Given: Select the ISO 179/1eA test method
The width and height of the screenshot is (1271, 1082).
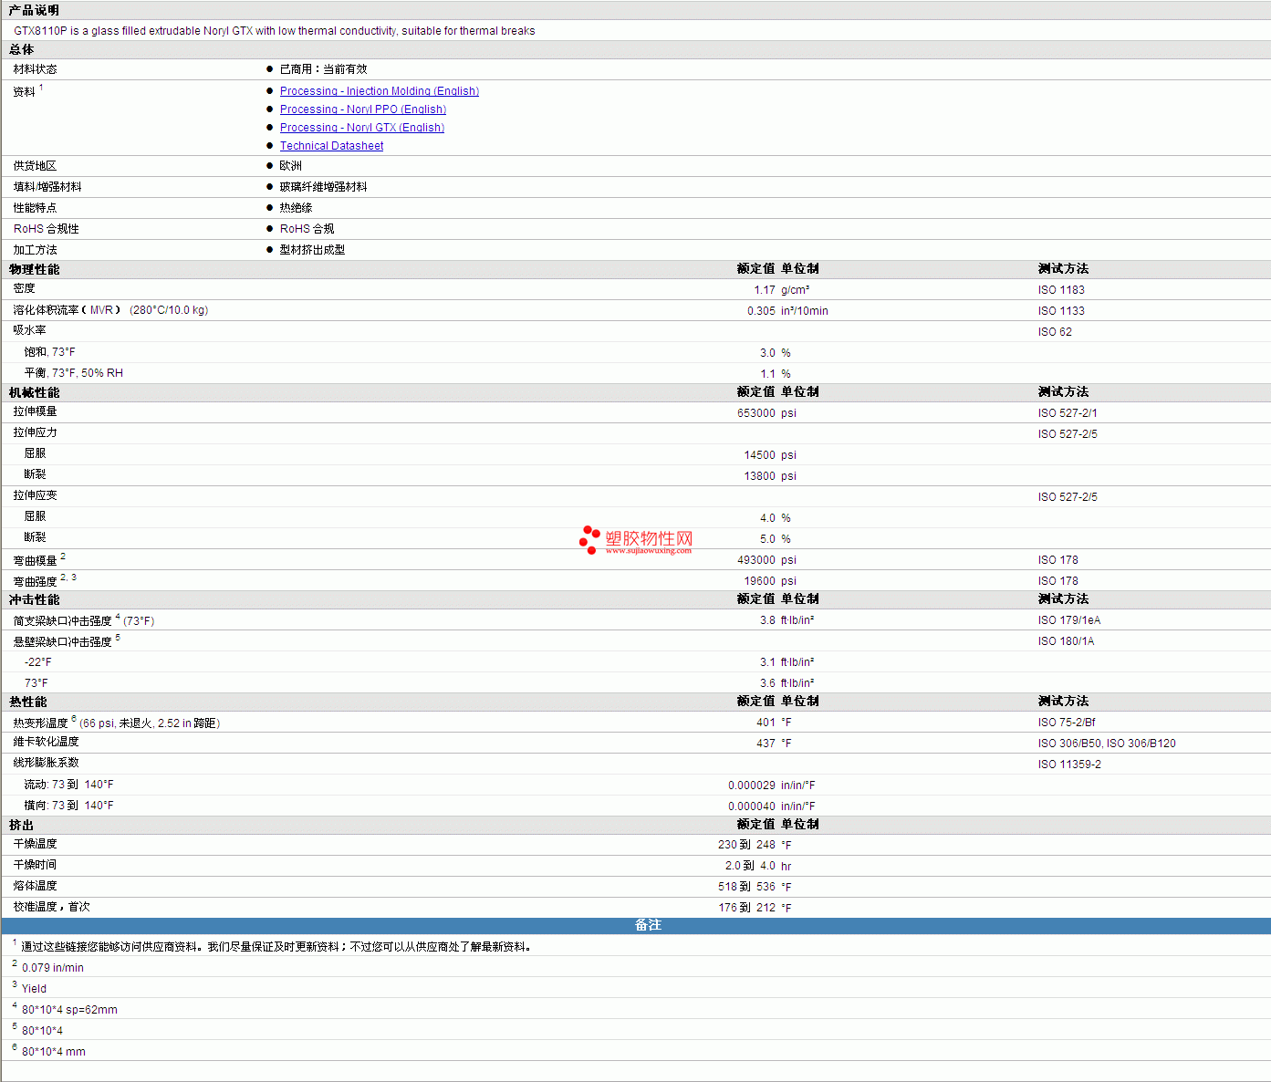Looking at the screenshot, I should [1069, 620].
